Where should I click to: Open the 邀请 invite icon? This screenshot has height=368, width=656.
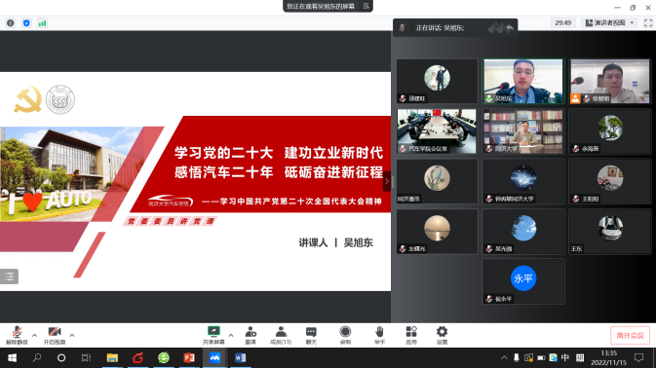pyautogui.click(x=251, y=336)
